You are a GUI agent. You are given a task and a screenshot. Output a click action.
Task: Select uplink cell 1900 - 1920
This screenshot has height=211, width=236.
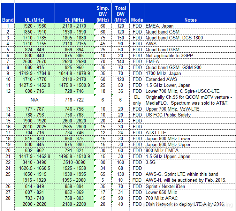click(x=34, y=121)
